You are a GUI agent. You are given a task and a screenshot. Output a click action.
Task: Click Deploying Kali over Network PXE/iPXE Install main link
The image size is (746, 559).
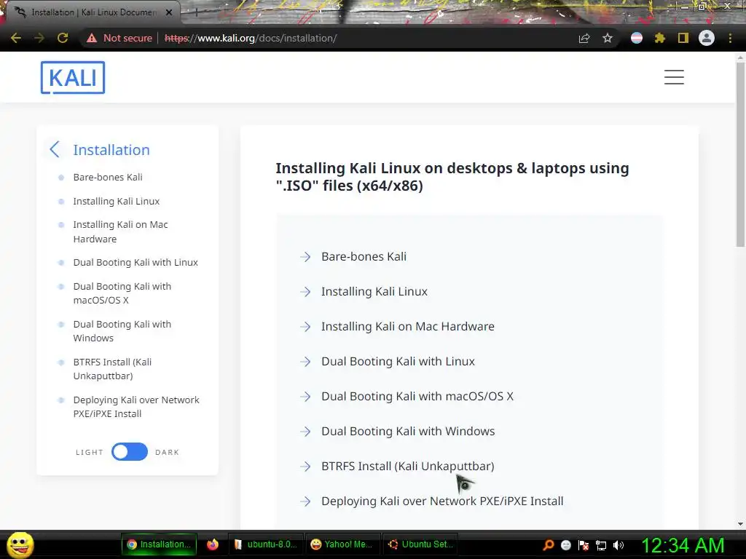pos(442,501)
